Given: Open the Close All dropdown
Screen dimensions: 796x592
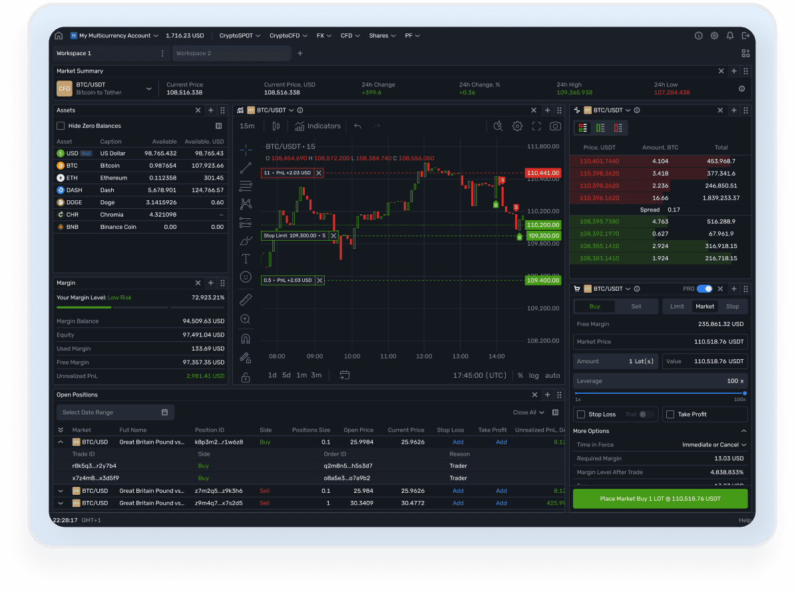Looking at the screenshot, I should [528, 412].
